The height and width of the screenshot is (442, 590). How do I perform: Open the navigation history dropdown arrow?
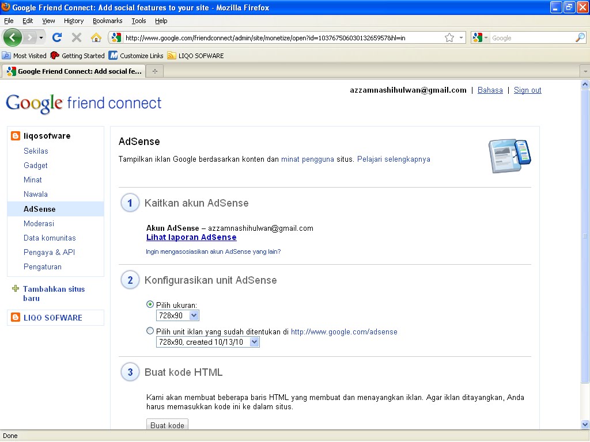[x=41, y=37]
